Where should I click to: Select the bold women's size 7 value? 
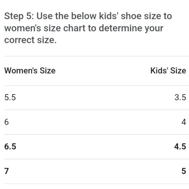7,171
